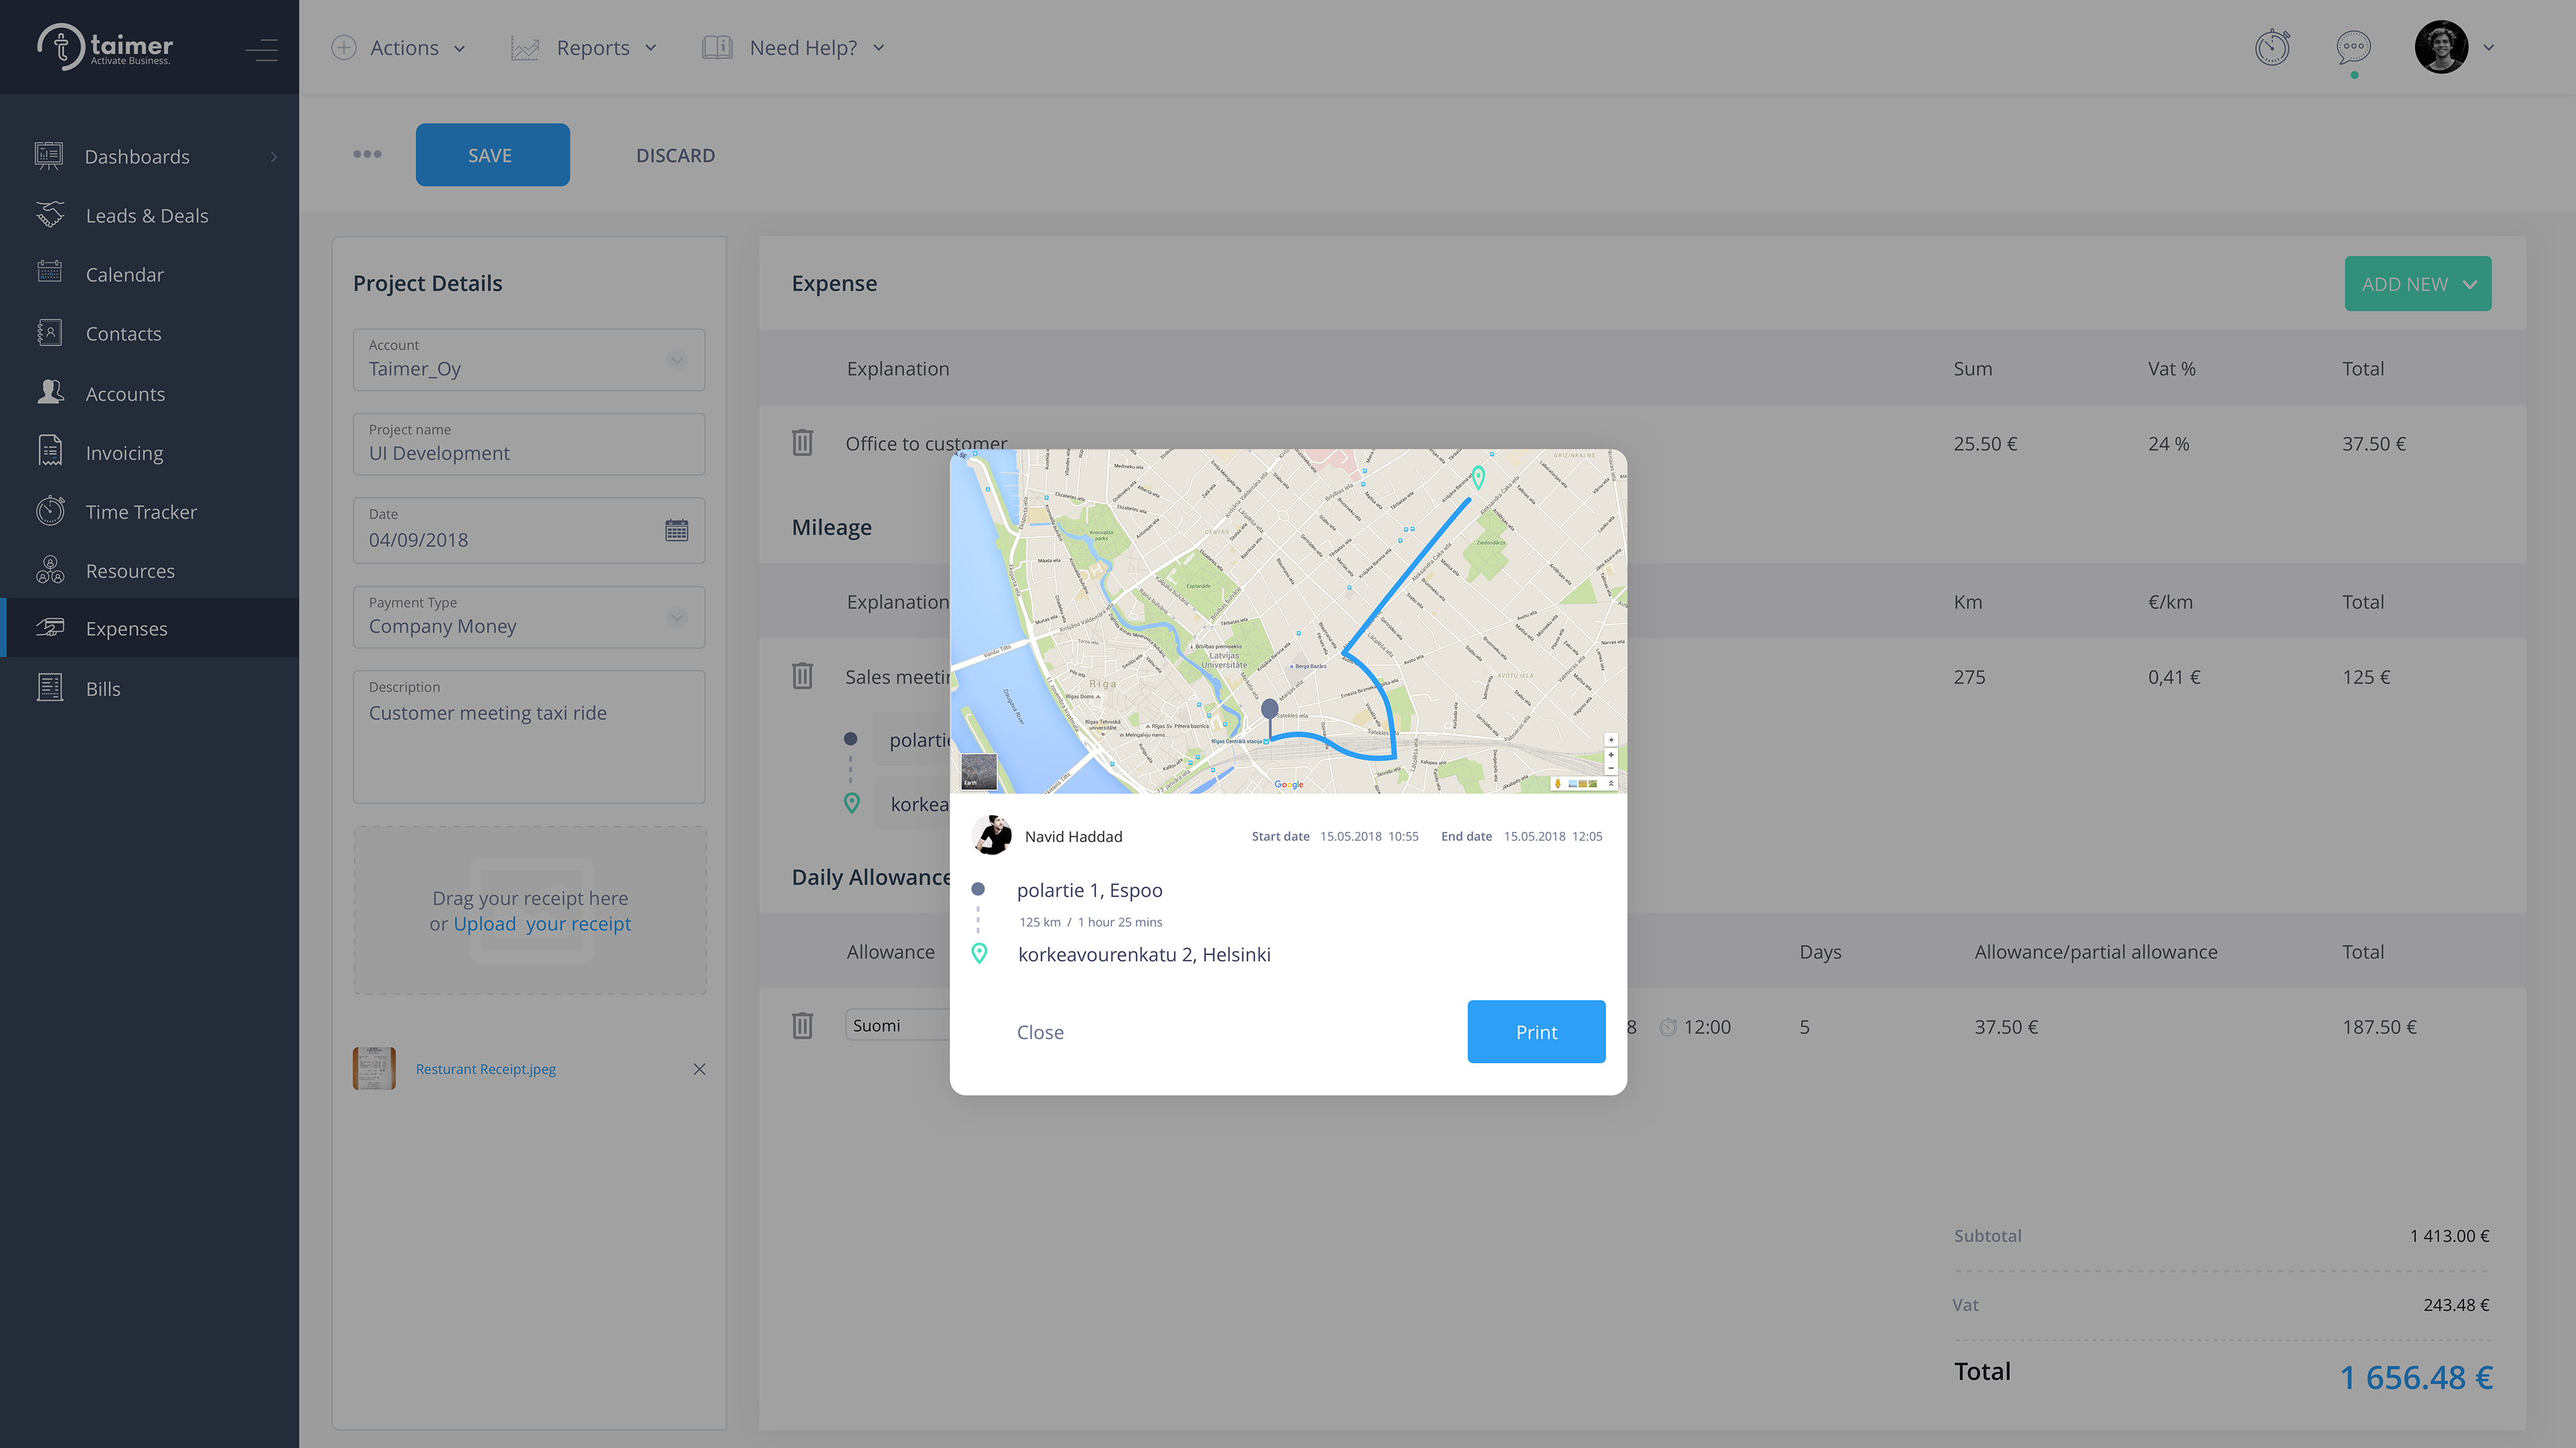The height and width of the screenshot is (1448, 2576).
Task: Open the Need Help? menu
Action: pos(793,47)
